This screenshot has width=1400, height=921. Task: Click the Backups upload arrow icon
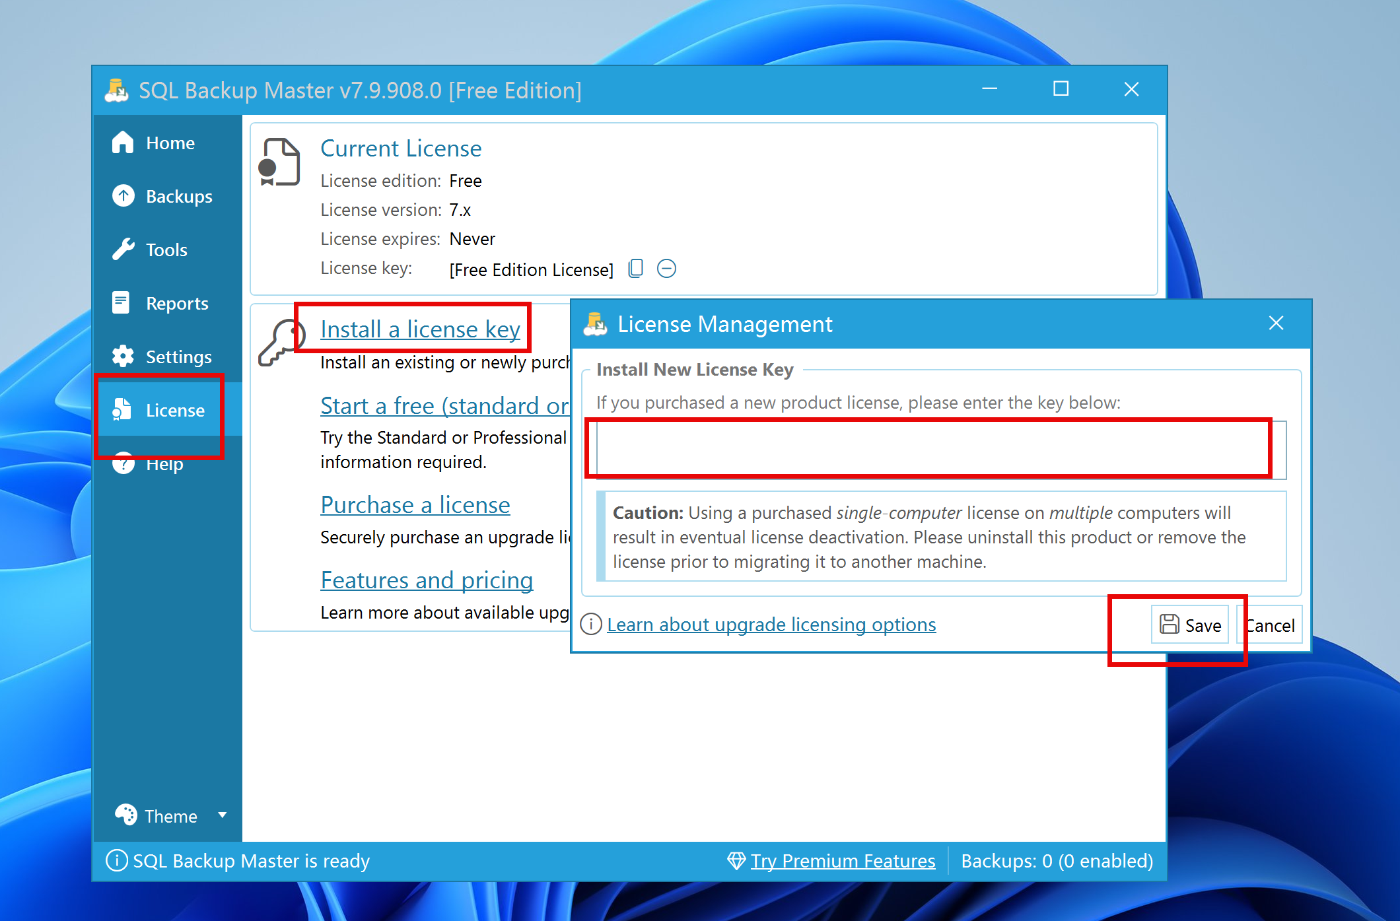123,196
